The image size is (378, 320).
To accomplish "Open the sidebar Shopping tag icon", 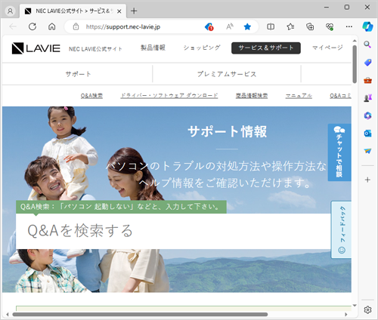I will point(367,63).
